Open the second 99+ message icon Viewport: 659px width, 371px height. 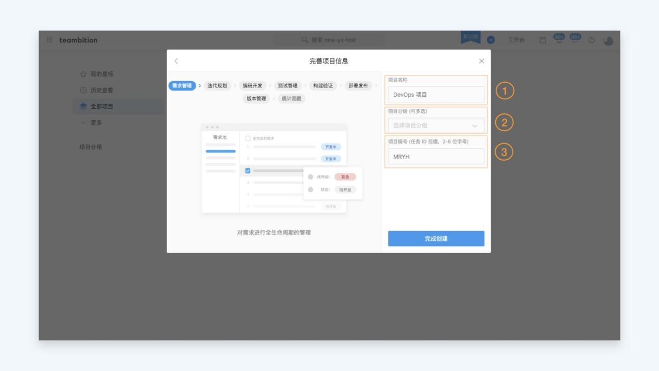(x=575, y=39)
